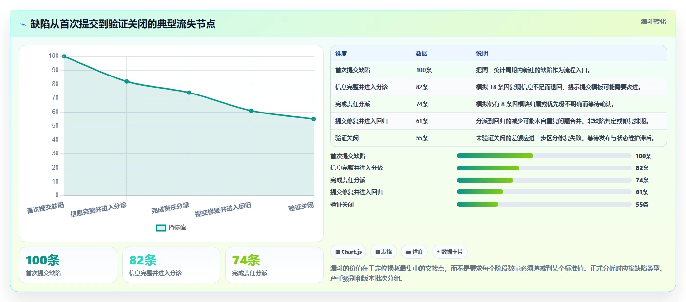Click the 完成责任分派 progress bar
This screenshot has width=686, height=302.
544,180
